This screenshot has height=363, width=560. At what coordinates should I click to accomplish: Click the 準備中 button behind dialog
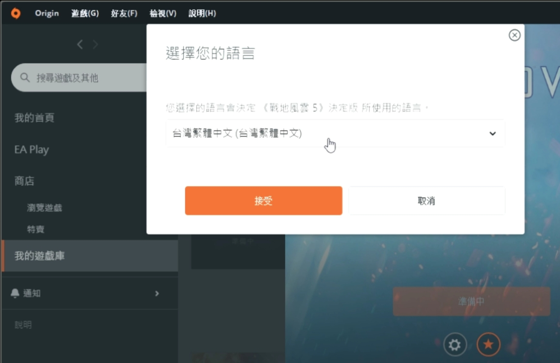(x=471, y=301)
